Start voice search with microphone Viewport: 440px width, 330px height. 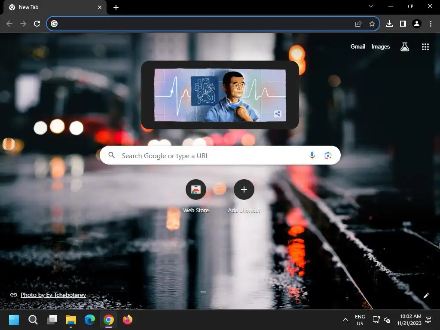(x=312, y=155)
